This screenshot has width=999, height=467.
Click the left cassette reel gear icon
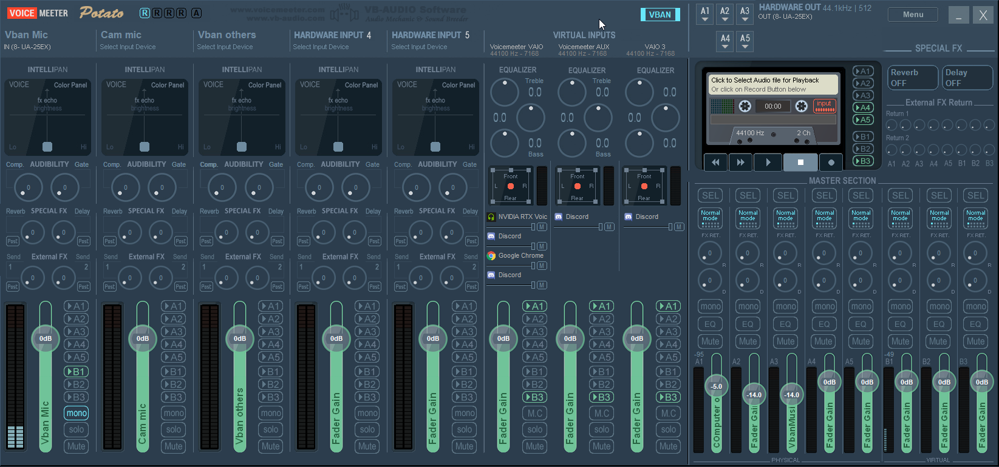point(745,107)
